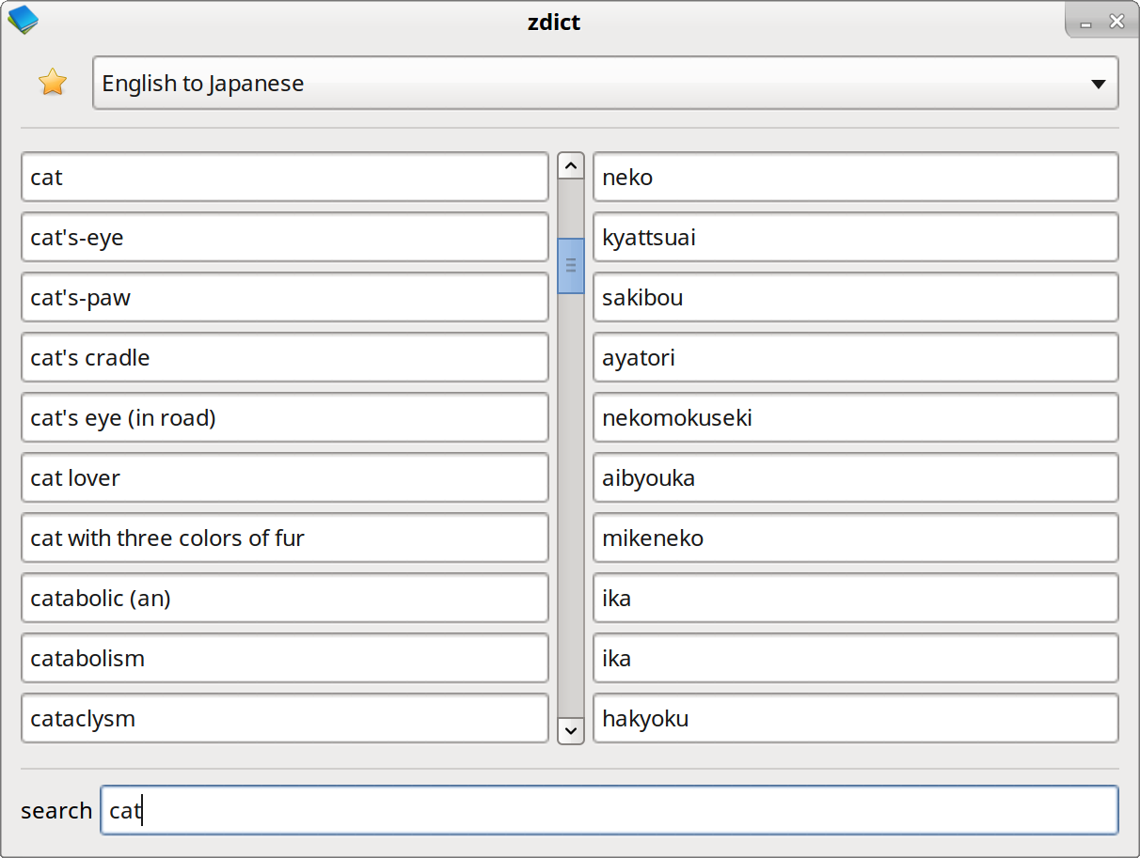The width and height of the screenshot is (1140, 858).
Task: Click the scroll up arrow button
Action: (570, 165)
